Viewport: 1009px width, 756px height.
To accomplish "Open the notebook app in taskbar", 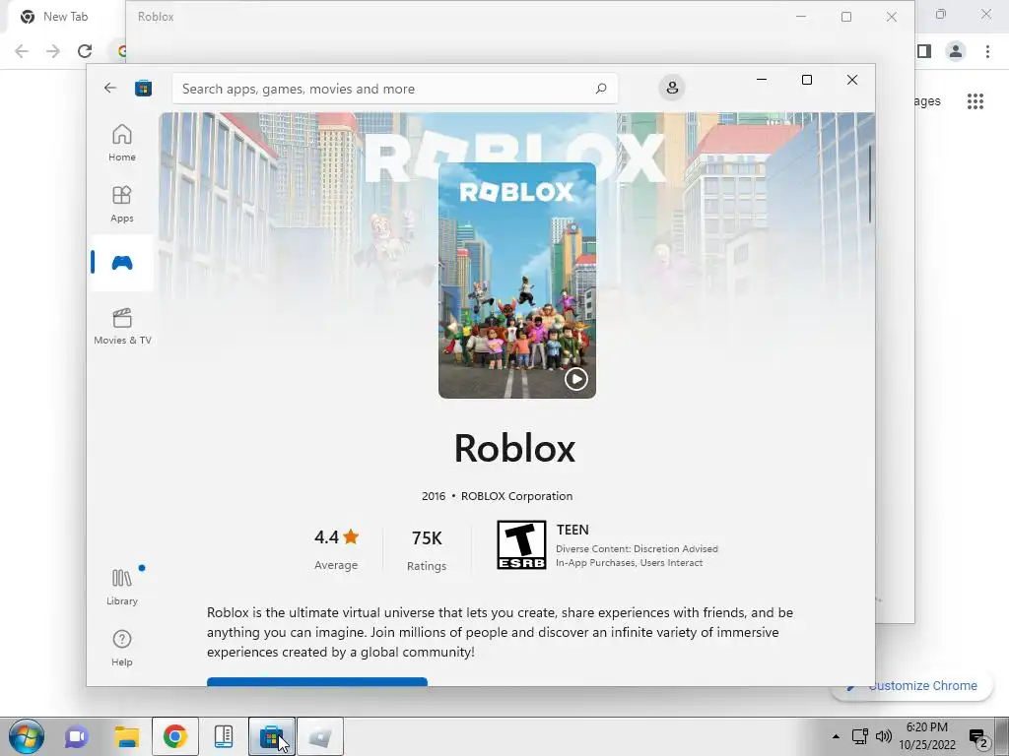I will 224,736.
